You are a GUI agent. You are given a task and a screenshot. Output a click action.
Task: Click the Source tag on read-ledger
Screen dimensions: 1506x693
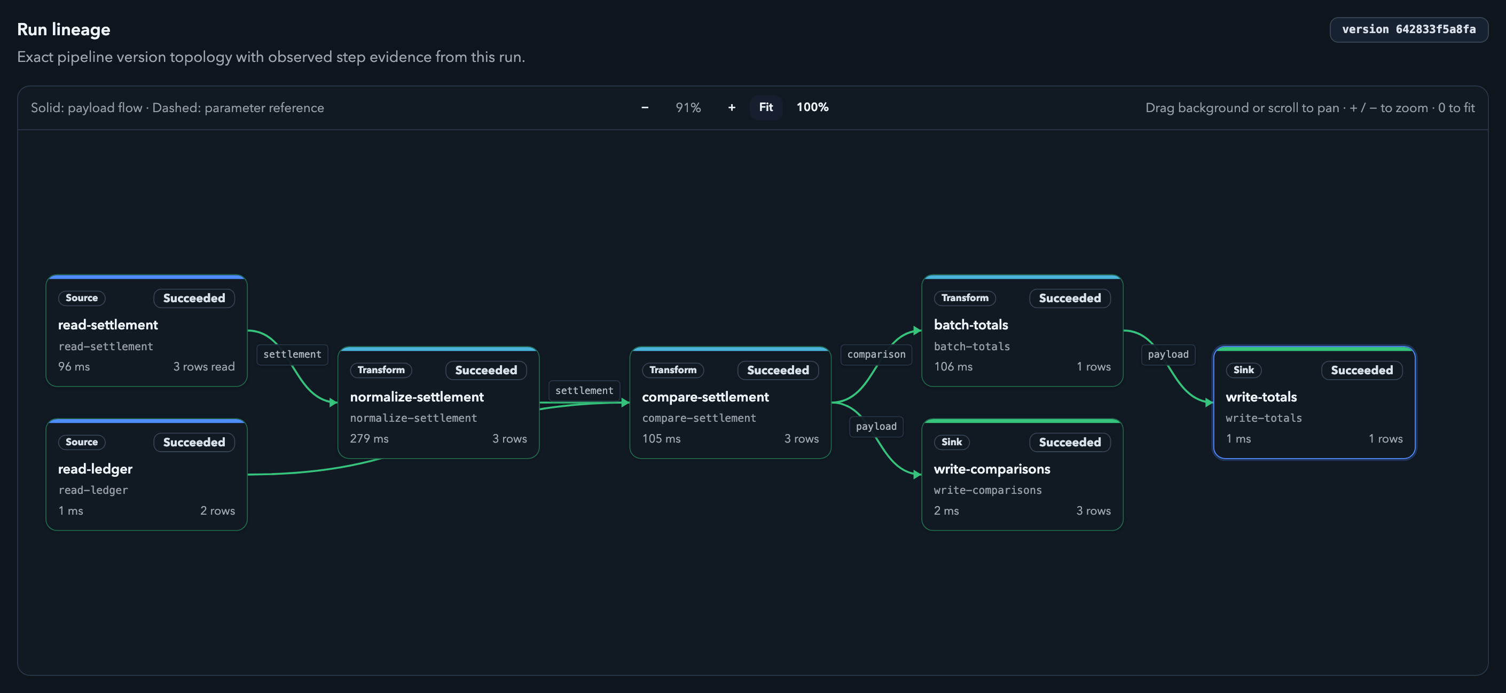[x=82, y=442]
